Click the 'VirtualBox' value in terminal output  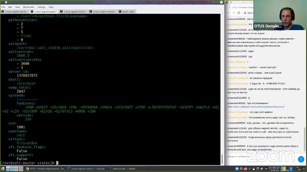click(27, 143)
